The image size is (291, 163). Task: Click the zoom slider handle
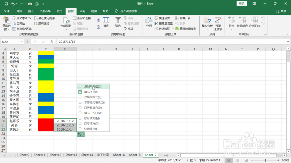(265, 160)
